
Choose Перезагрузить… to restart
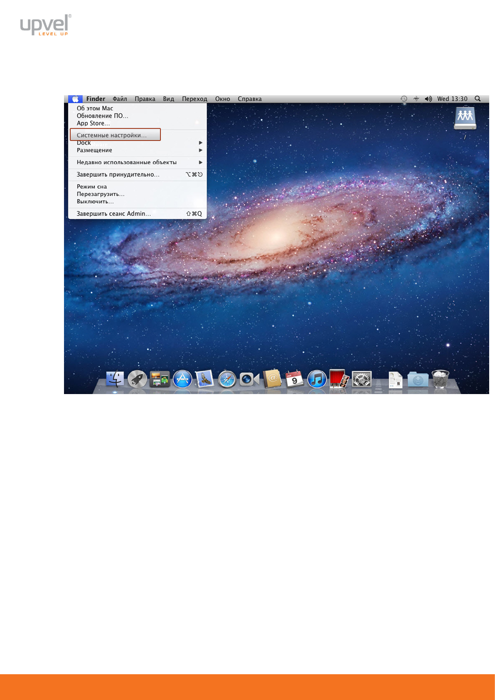pos(101,194)
